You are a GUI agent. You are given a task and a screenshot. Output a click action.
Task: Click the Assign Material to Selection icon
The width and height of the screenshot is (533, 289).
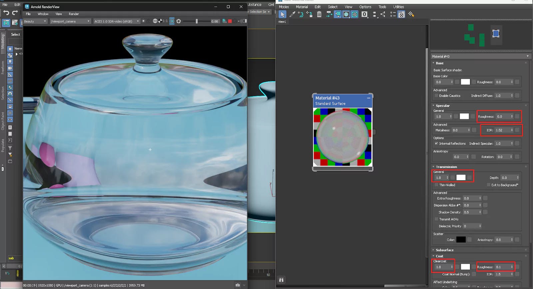[x=309, y=14]
